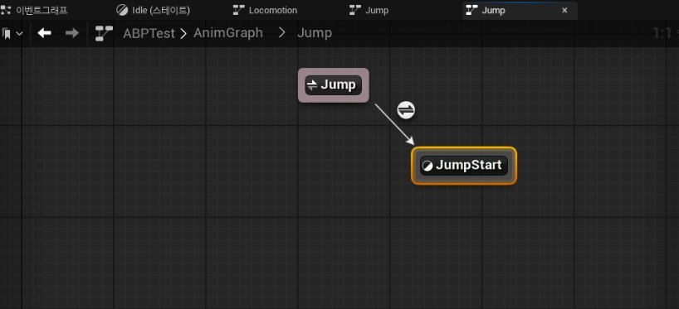679x309 pixels.
Task: Close the active Jump tab
Action: point(564,11)
